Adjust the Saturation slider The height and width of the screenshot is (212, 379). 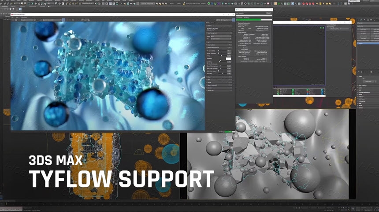point(222,73)
